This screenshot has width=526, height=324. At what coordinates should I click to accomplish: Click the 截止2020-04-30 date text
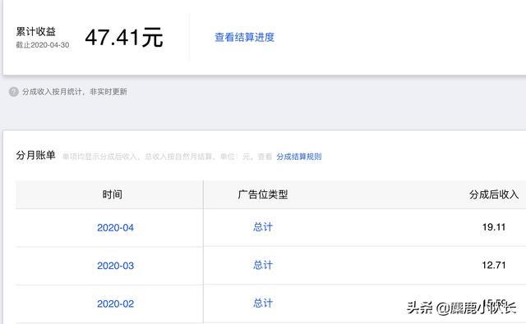coord(43,45)
